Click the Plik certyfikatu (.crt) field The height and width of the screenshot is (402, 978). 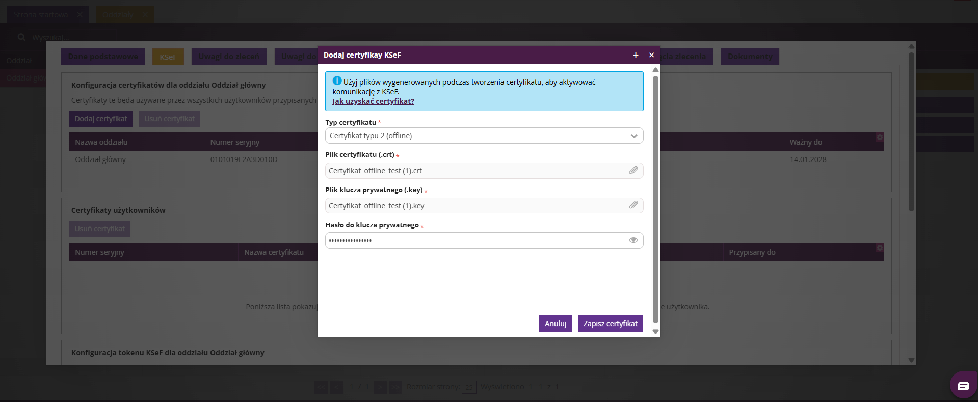484,171
